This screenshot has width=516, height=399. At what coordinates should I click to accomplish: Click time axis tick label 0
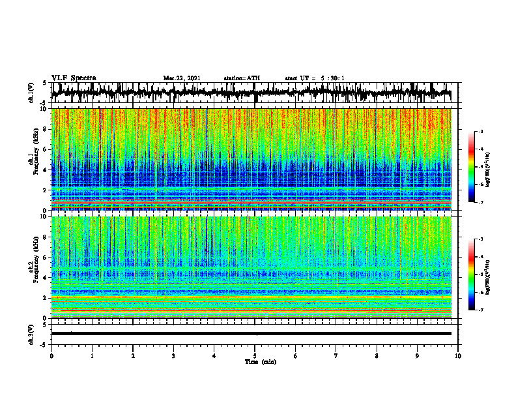pos(51,356)
